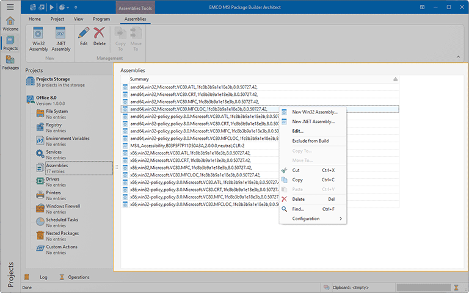Open the Packages sidebar page
The width and height of the screenshot is (469, 293).
10,62
